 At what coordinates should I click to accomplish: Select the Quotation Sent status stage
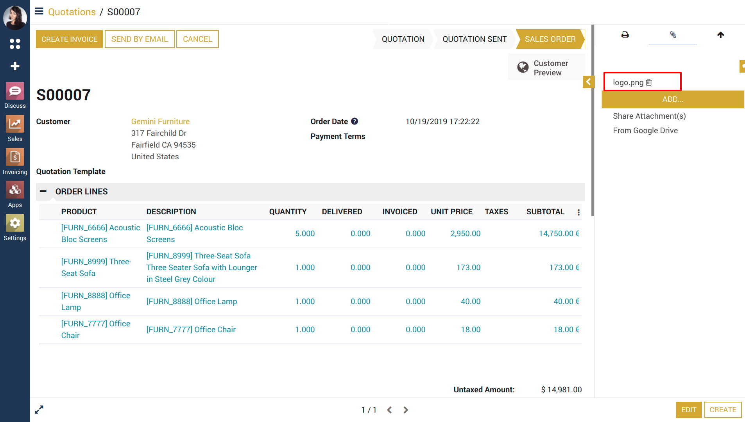[x=474, y=39]
